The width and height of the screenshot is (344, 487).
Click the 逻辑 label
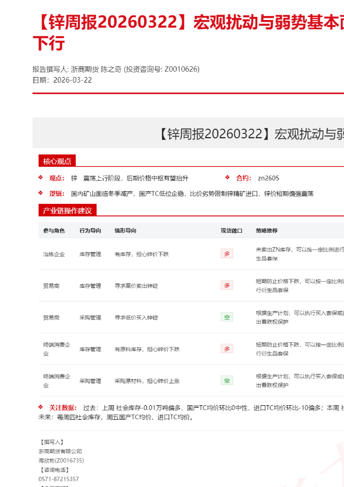(57, 193)
